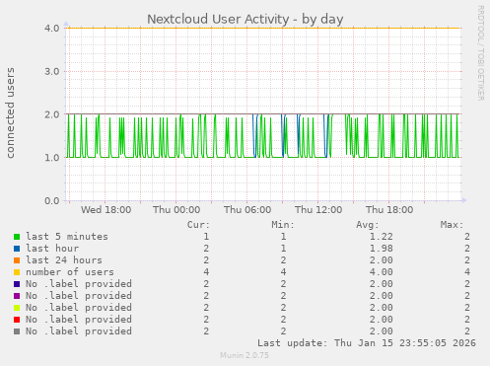Click the 'Thu 12:00' time axis label
Image resolution: width=490 pixels, height=366 pixels.
318,210
